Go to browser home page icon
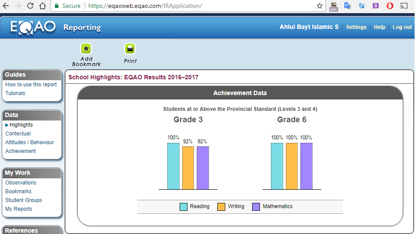415x234 pixels. click(x=42, y=6)
